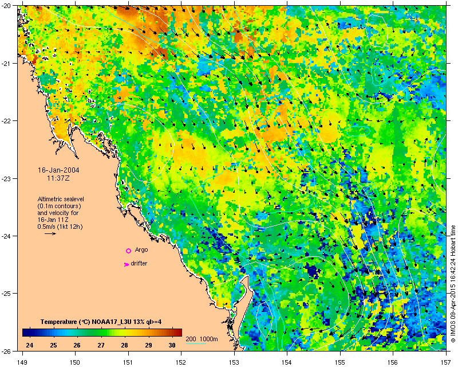458x367 pixels.
Task: Click colorbar tick label 25
Action: pos(53,345)
